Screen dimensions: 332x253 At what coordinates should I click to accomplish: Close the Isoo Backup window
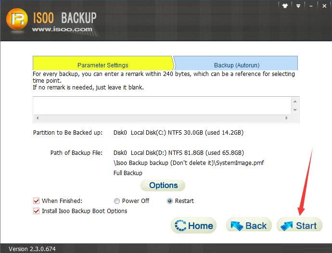324,6
